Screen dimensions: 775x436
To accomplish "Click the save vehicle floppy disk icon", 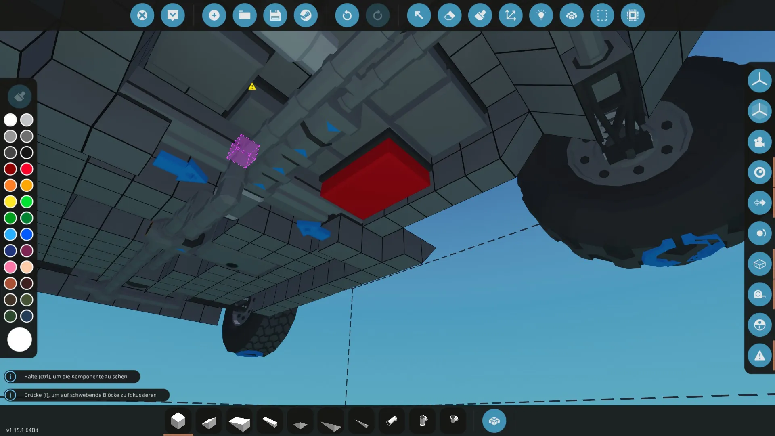I will coord(275,15).
